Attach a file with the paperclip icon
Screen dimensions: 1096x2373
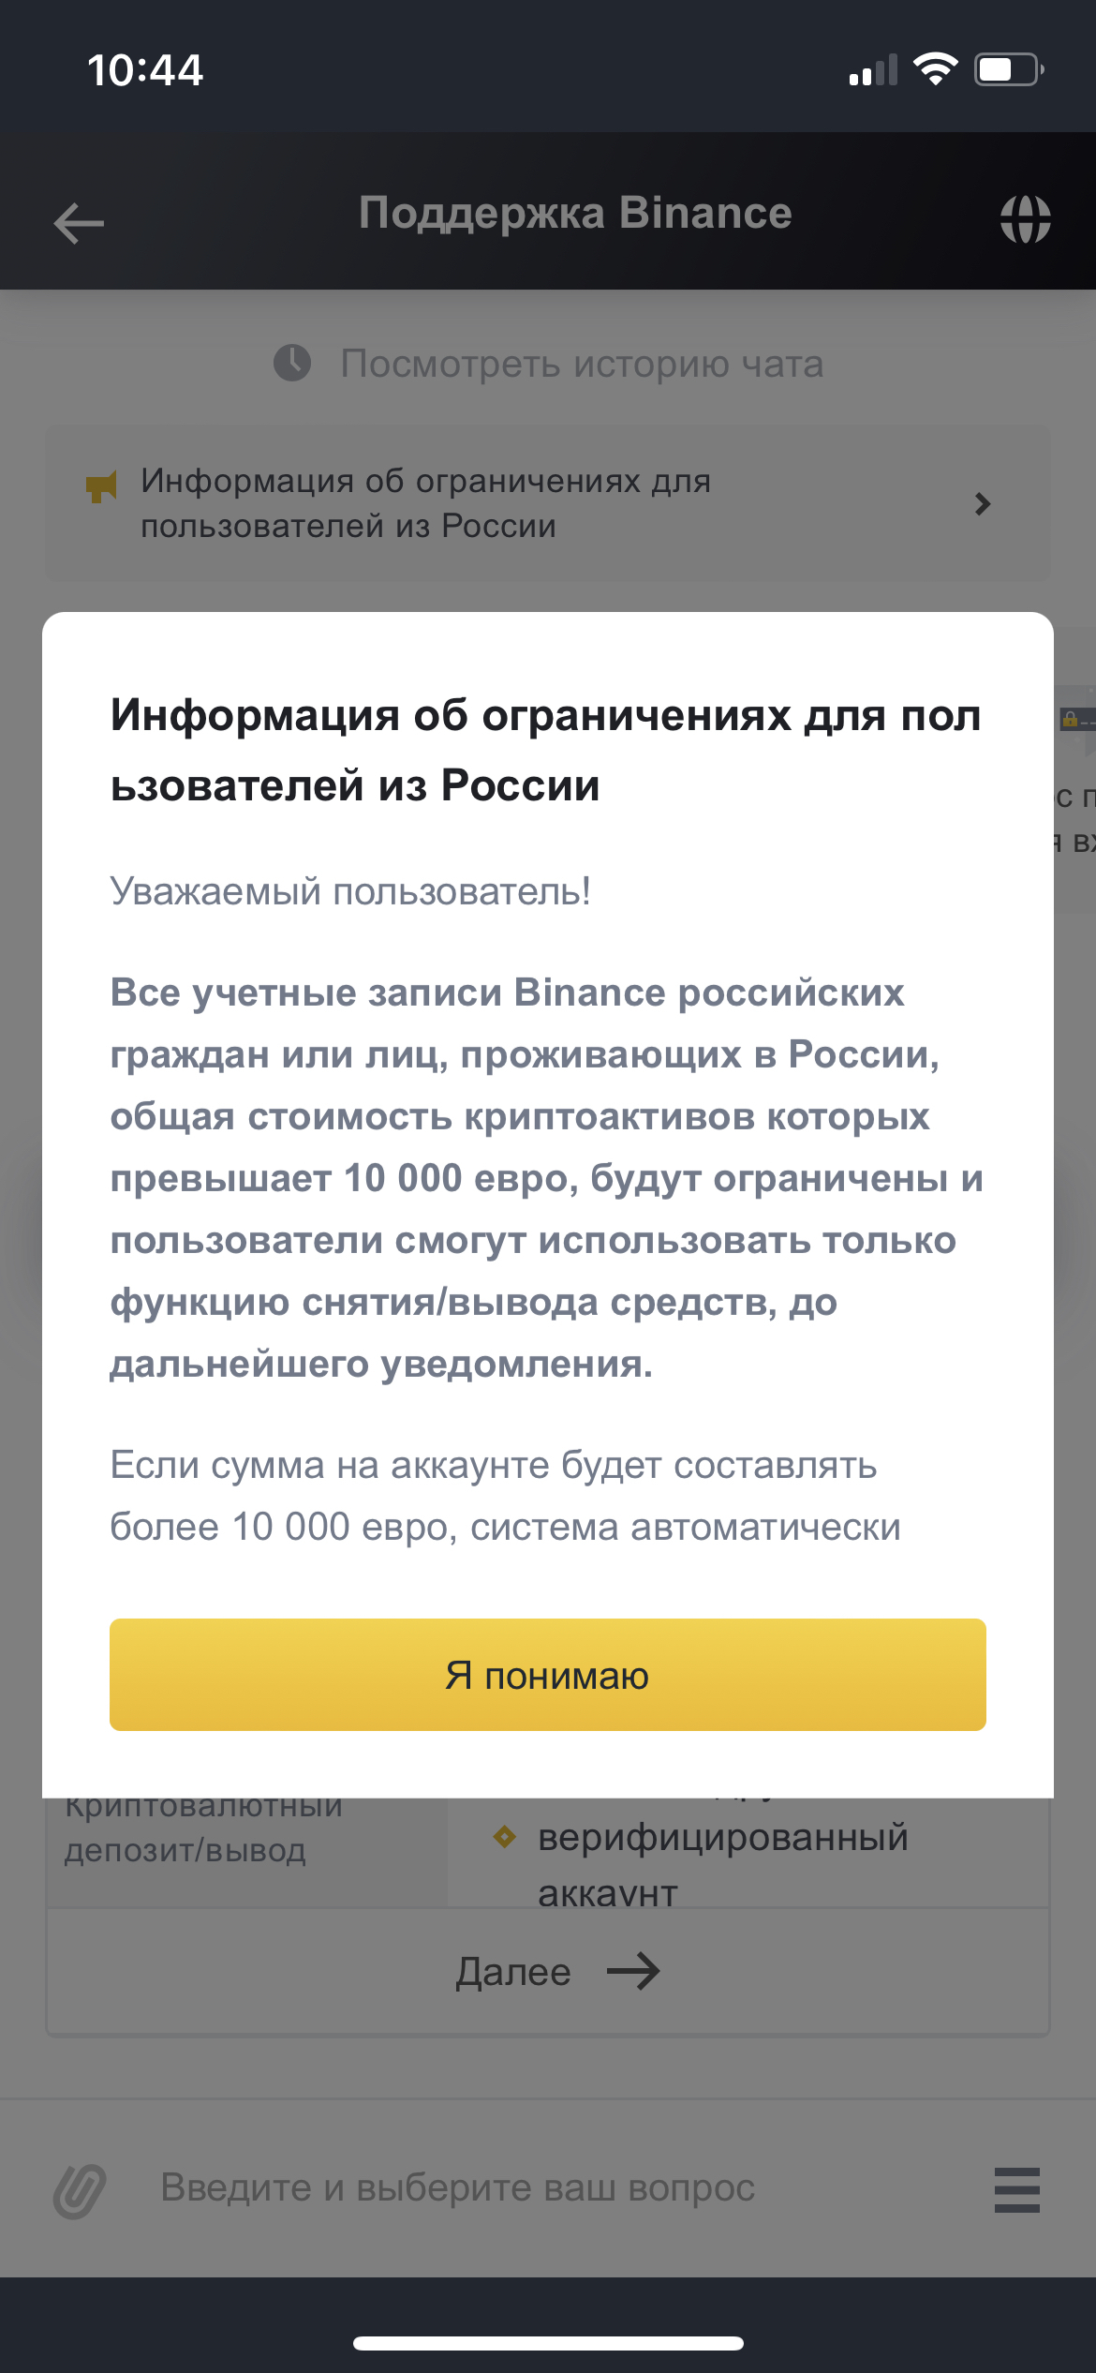(80, 2190)
